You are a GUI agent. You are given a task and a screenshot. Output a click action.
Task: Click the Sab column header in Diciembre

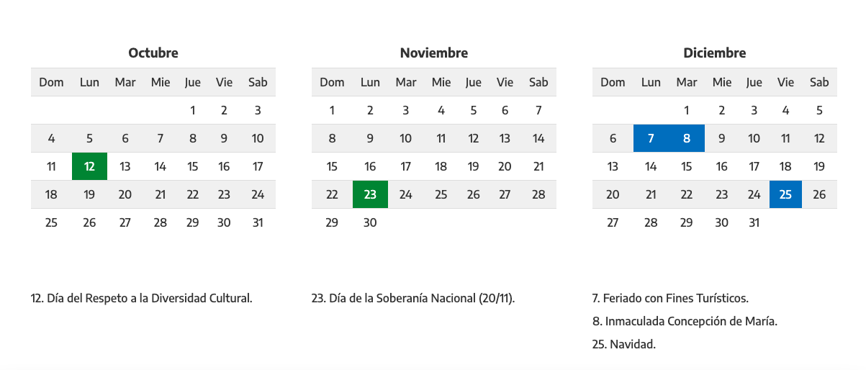point(819,82)
